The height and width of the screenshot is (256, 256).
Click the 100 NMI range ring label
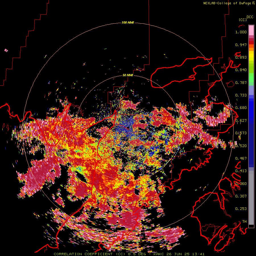128,22
